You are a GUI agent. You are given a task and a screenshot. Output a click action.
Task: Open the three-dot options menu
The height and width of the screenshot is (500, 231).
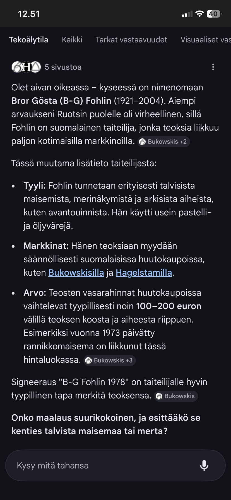coord(213,67)
